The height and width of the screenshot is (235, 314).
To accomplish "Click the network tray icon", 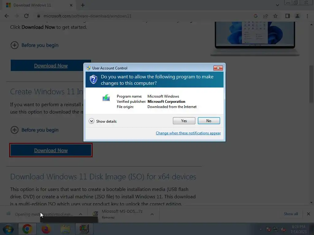I will coord(276,229).
